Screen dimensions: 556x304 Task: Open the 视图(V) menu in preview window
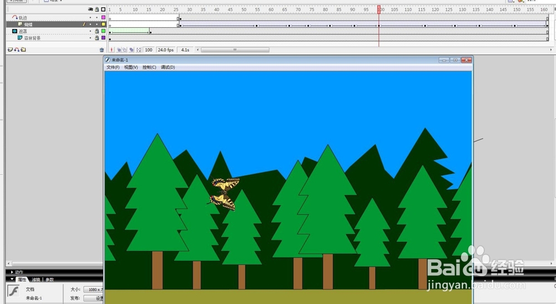click(131, 67)
